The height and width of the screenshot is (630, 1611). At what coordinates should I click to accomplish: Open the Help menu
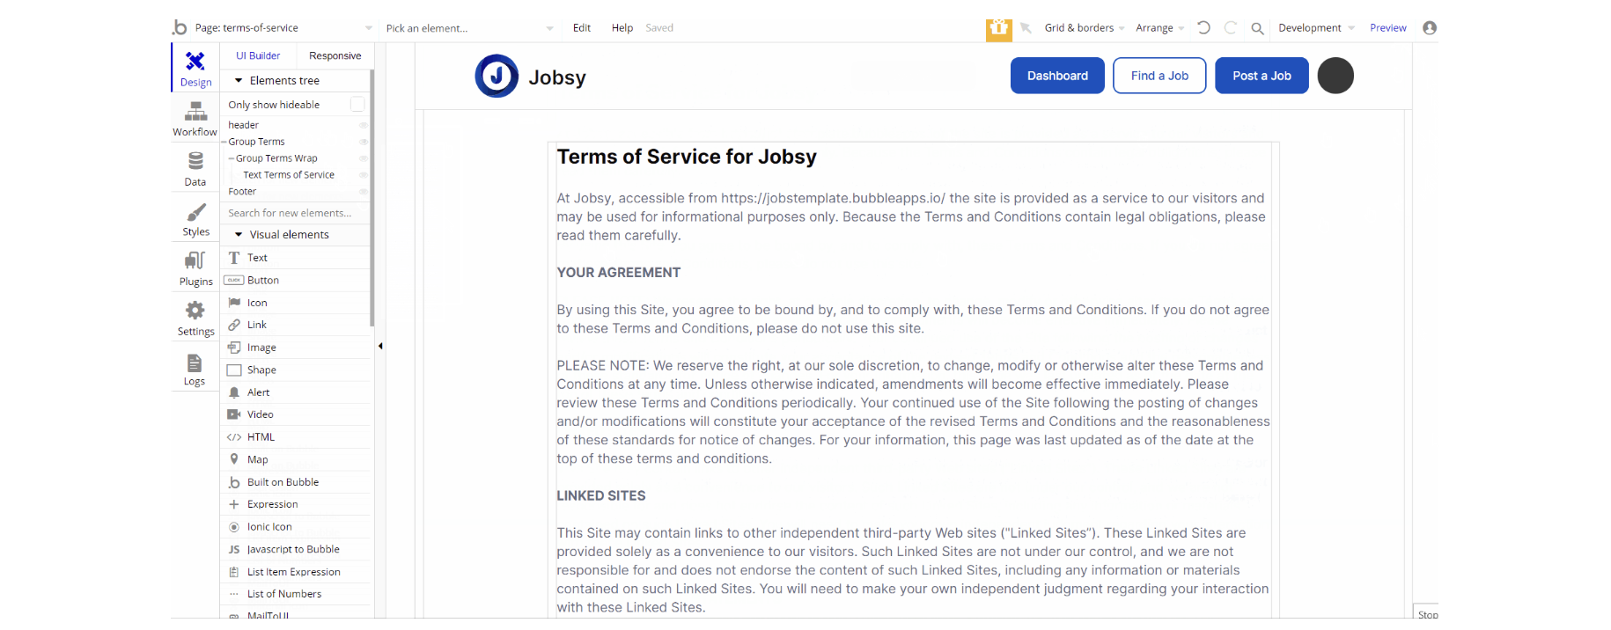[622, 28]
